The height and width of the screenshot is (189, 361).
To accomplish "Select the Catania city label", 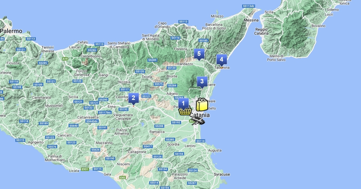I will [199, 115].
